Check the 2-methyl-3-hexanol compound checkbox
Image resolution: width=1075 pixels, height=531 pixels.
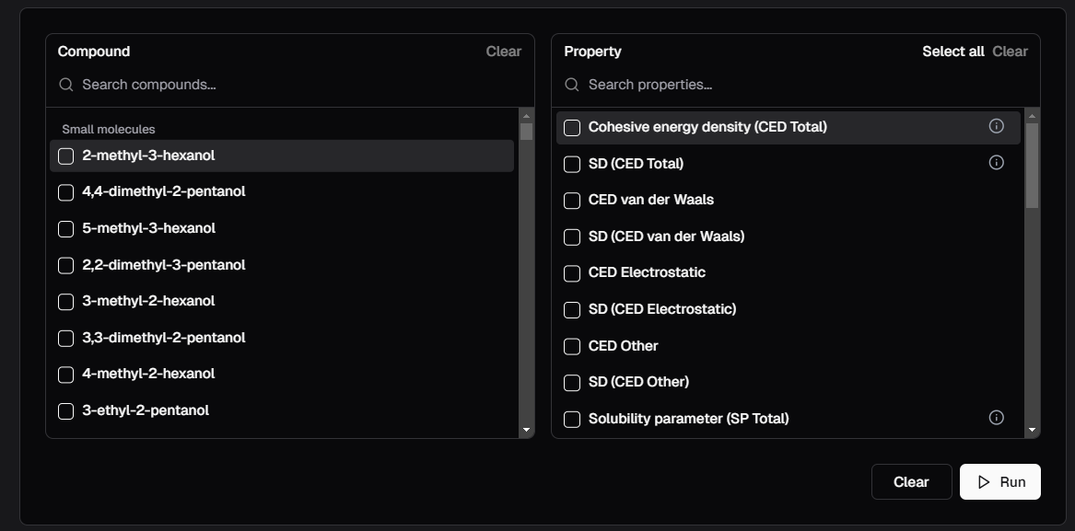click(x=66, y=156)
